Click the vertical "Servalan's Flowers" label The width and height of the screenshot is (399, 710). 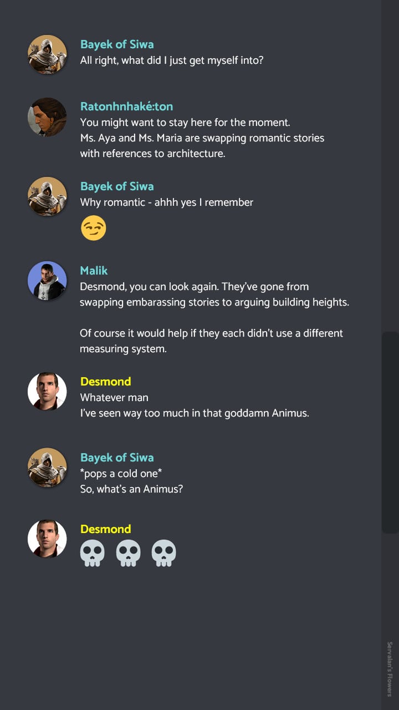pos(390,668)
